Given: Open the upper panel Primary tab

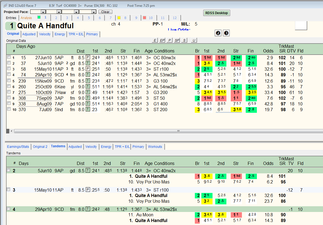Looking at the screenshot, I should pos(92,34).
